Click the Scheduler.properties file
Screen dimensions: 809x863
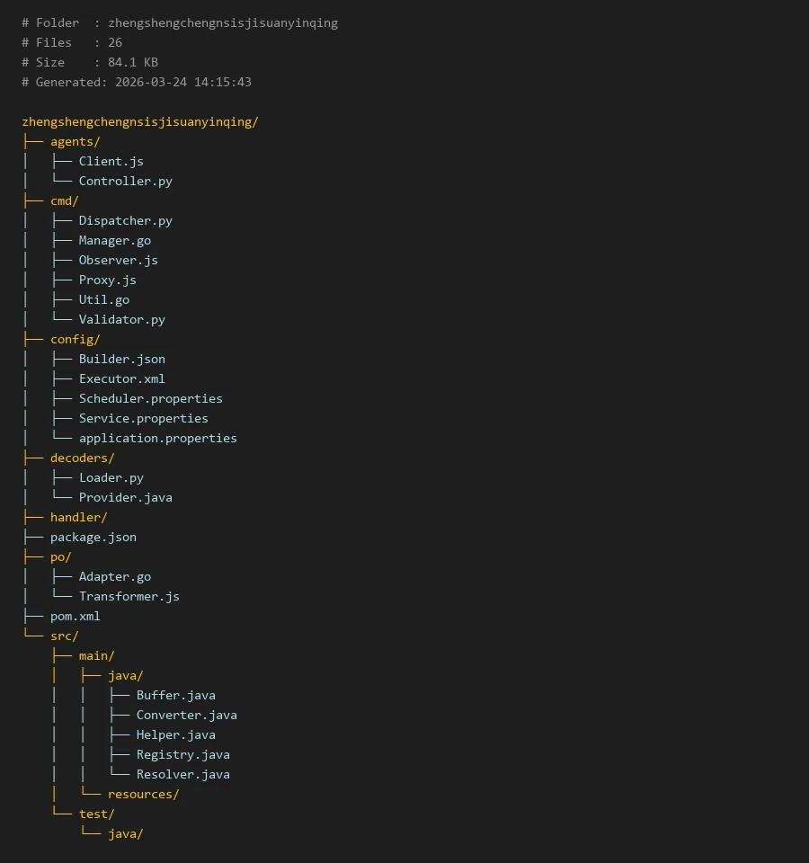(x=150, y=398)
